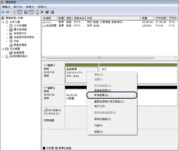The image size is (179, 151).
Task: Go back with the blue left arrow
Action: 3,12
